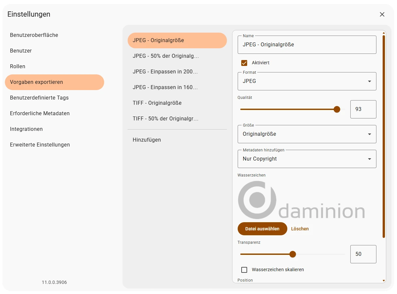The width and height of the screenshot is (397, 294).
Task: Select preset JPEG - 50% der Originalgröße
Action: pyautogui.click(x=177, y=56)
